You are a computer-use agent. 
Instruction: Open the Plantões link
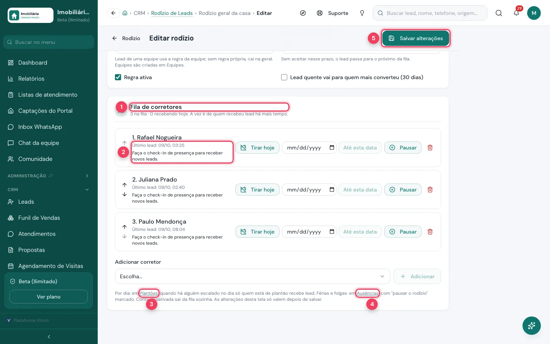[x=149, y=293]
